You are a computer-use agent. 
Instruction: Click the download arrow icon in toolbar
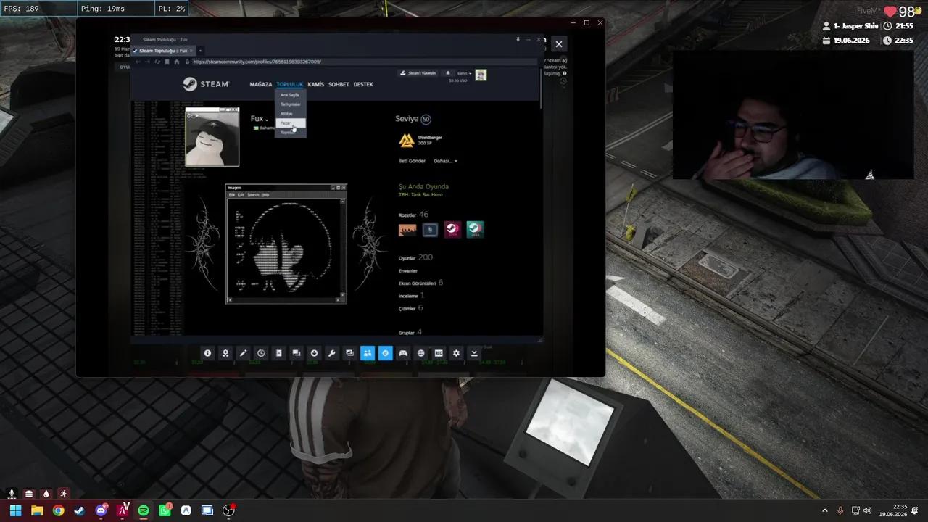[x=474, y=353]
